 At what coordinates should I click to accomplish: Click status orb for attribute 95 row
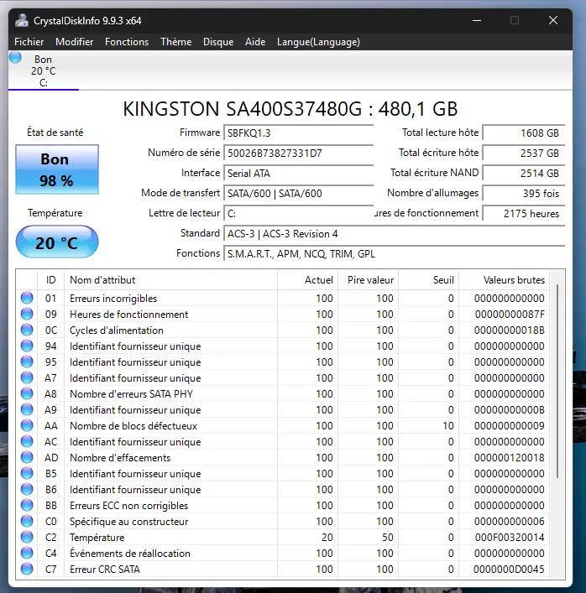(27, 362)
